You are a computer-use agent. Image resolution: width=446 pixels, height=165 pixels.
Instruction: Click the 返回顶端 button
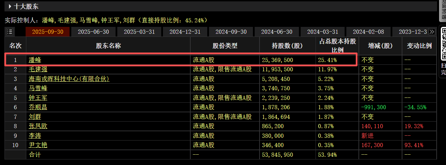point(443,10)
